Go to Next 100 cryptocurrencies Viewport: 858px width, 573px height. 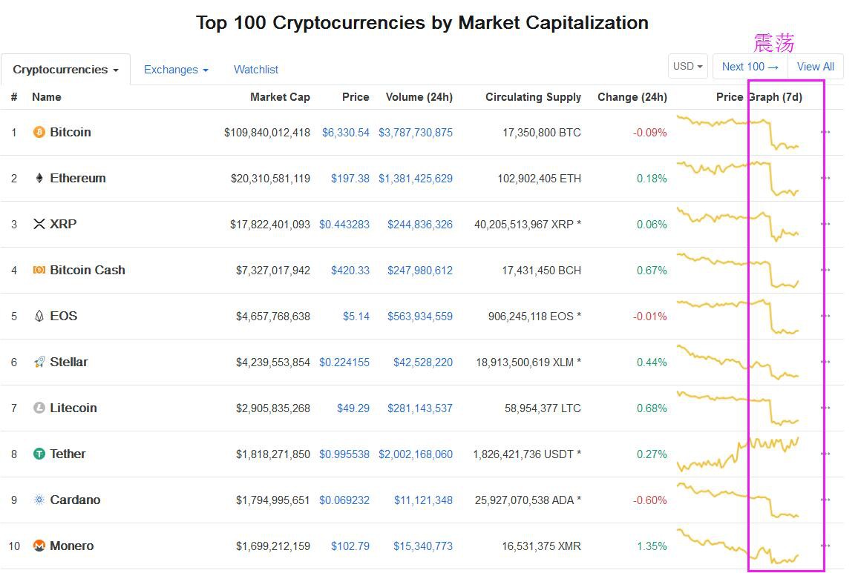pos(750,66)
